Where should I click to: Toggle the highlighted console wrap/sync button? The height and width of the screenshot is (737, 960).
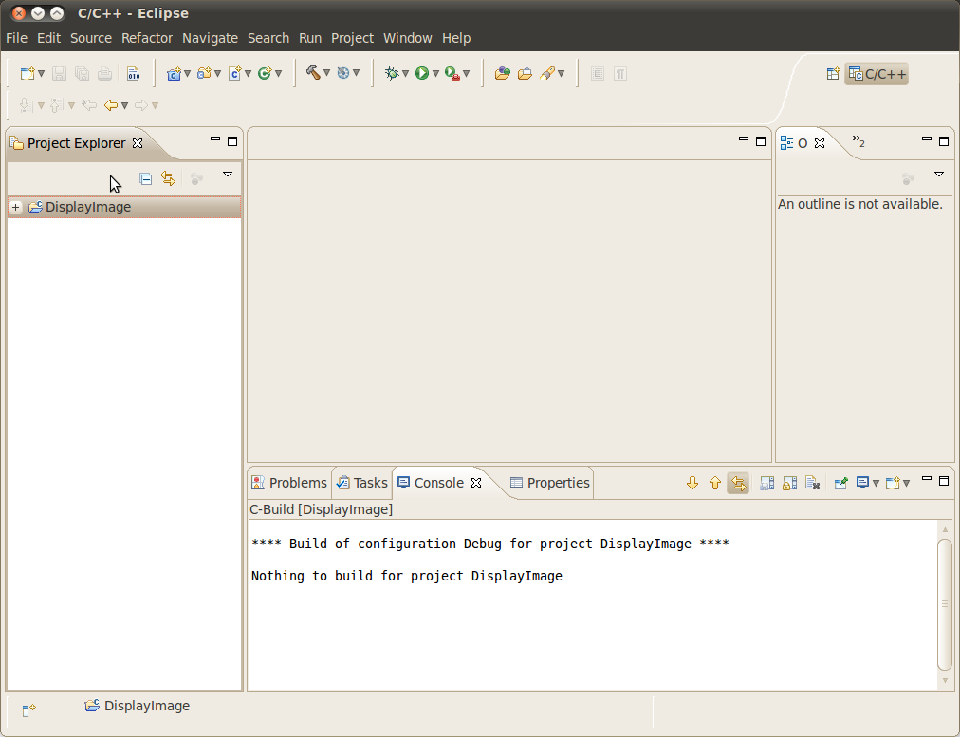(x=738, y=483)
